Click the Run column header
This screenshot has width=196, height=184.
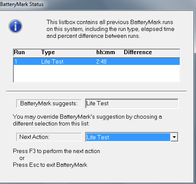(x=19, y=52)
